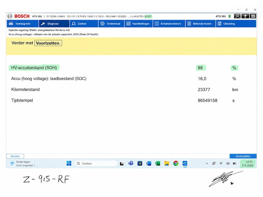Click the Voortzetten button at the bottom right
Image resolution: width=263 pixels, height=197 pixels.
pyautogui.click(x=243, y=156)
